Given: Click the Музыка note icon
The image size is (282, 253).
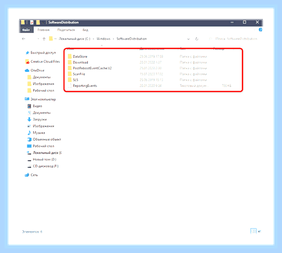Looking at the screenshot, I should 29,133.
